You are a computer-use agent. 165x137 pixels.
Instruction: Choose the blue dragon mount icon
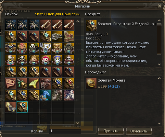point(45,95)
